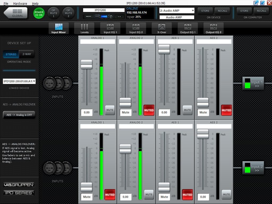Click bottom row AES 2 fader handle
The width and height of the screenshot is (272, 204).
[x=203, y=134]
